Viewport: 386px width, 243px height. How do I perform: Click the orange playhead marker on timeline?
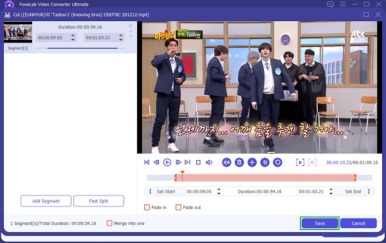tap(182, 173)
